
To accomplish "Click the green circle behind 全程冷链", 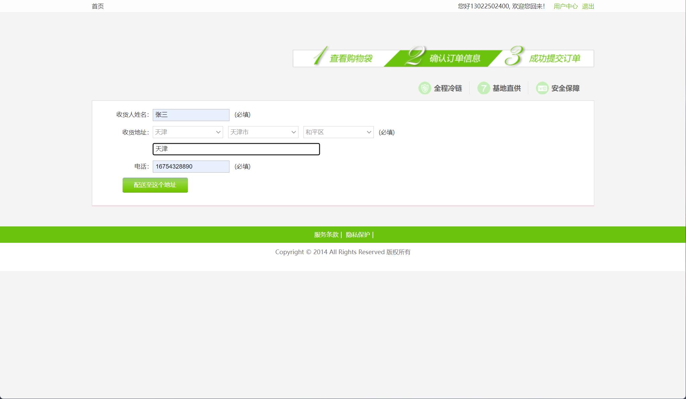I will coord(425,88).
